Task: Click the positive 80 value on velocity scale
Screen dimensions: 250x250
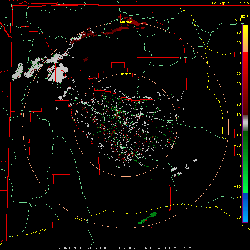Action: (x=239, y=42)
